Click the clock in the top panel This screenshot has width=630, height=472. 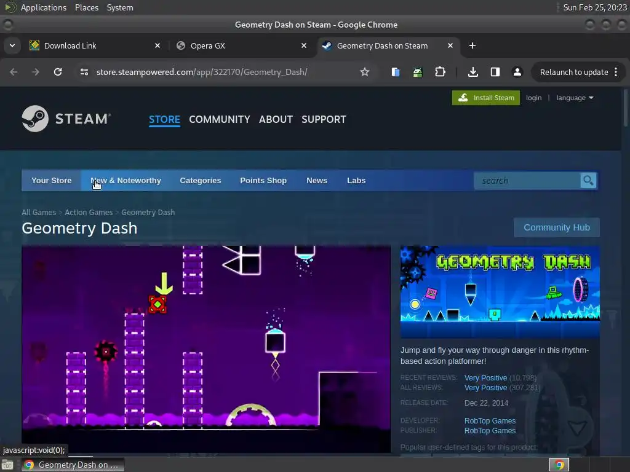(x=595, y=7)
